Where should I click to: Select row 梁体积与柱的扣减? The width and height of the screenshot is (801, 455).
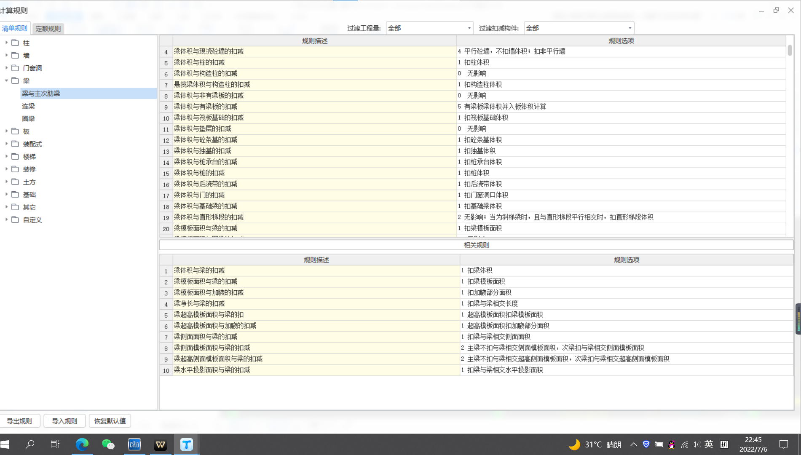point(315,62)
